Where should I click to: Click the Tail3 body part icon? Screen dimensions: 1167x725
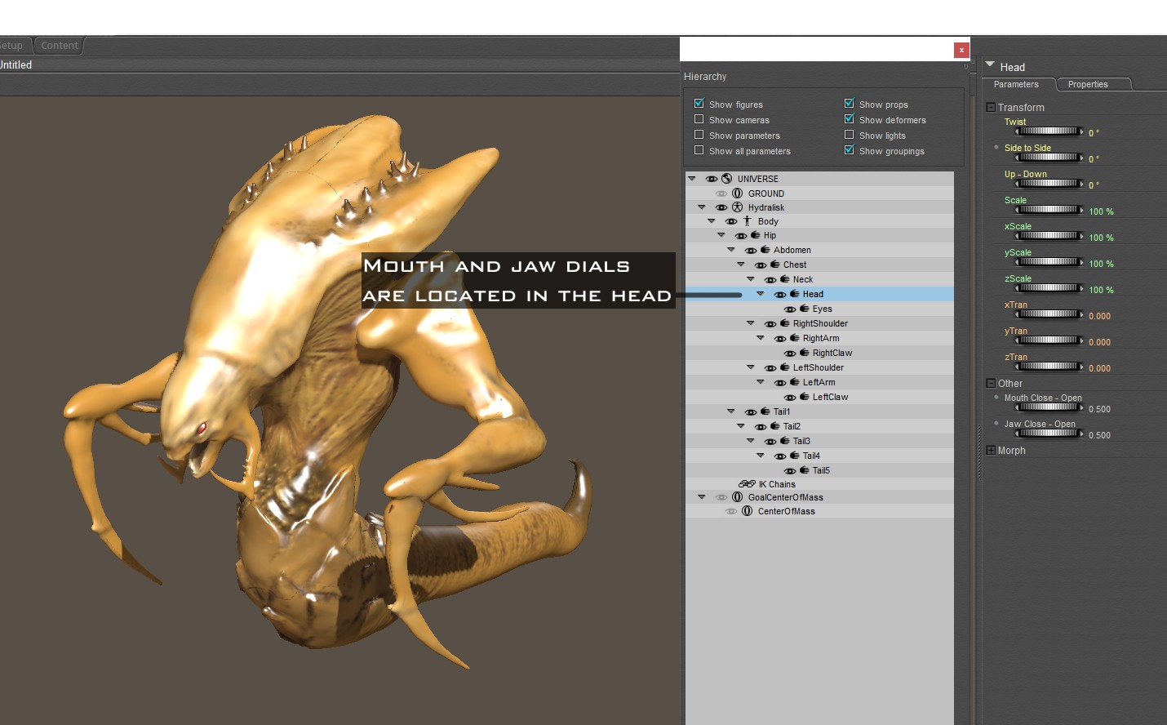pos(785,441)
